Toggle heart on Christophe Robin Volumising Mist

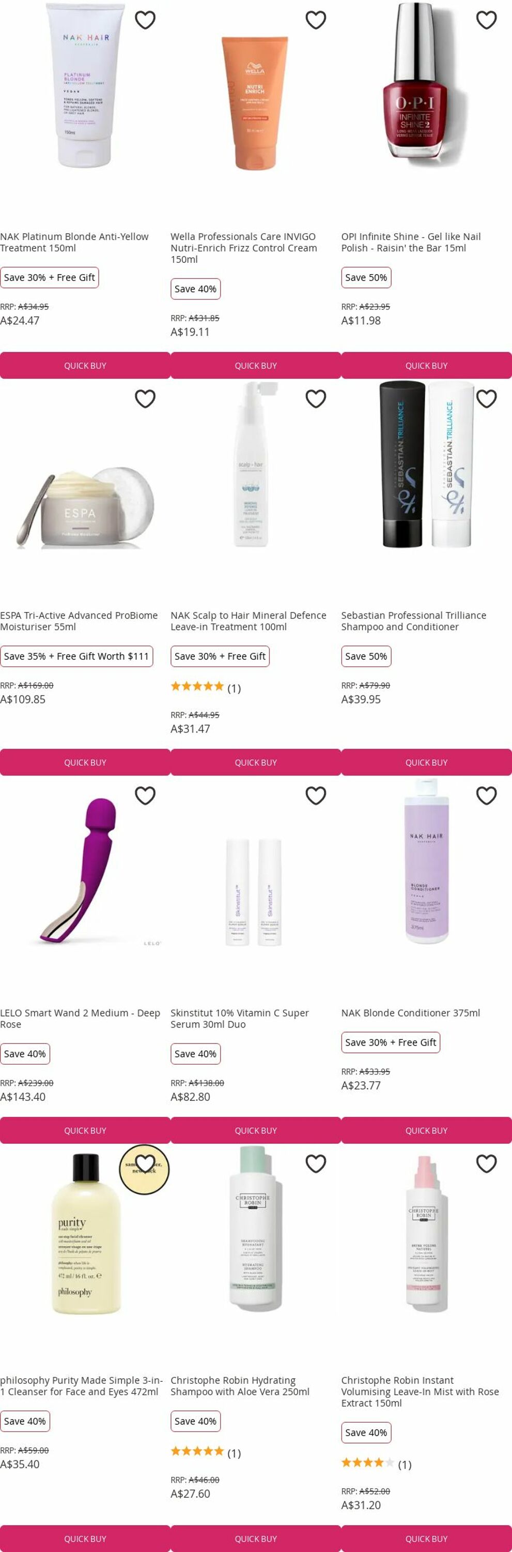(x=486, y=1163)
